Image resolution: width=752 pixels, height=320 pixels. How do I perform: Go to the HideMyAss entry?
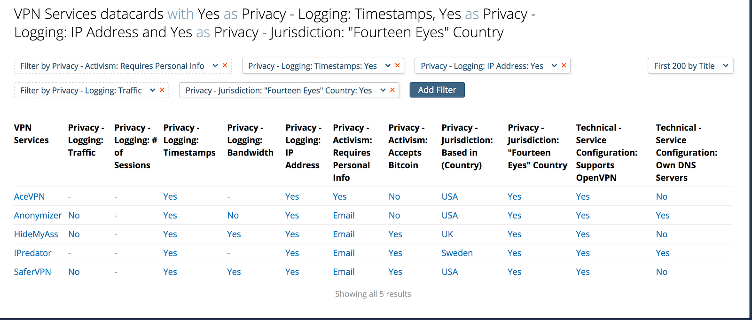click(36, 234)
